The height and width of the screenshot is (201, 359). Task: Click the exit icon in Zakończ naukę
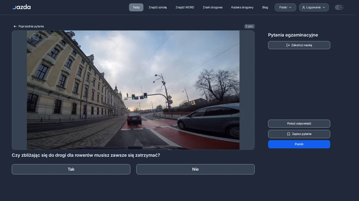(288, 45)
